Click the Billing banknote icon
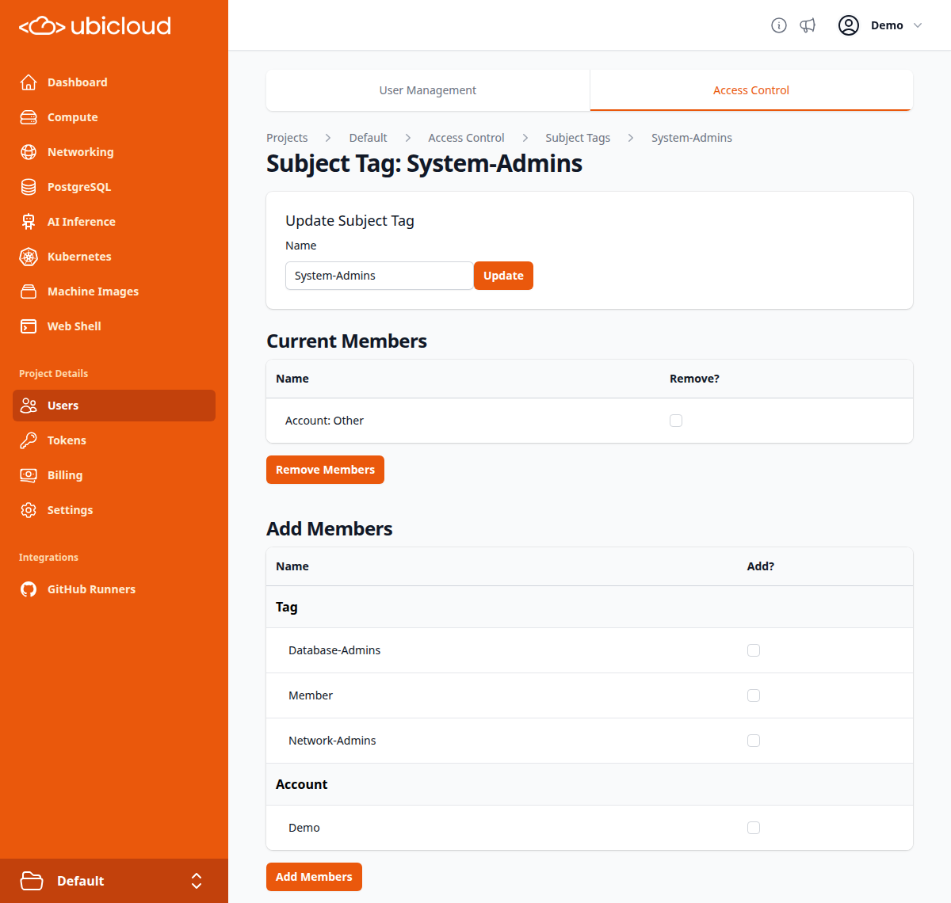Image resolution: width=951 pixels, height=903 pixels. (29, 475)
